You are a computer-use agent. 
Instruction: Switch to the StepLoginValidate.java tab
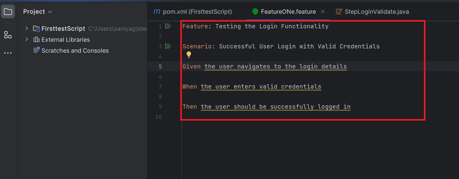coord(376,12)
